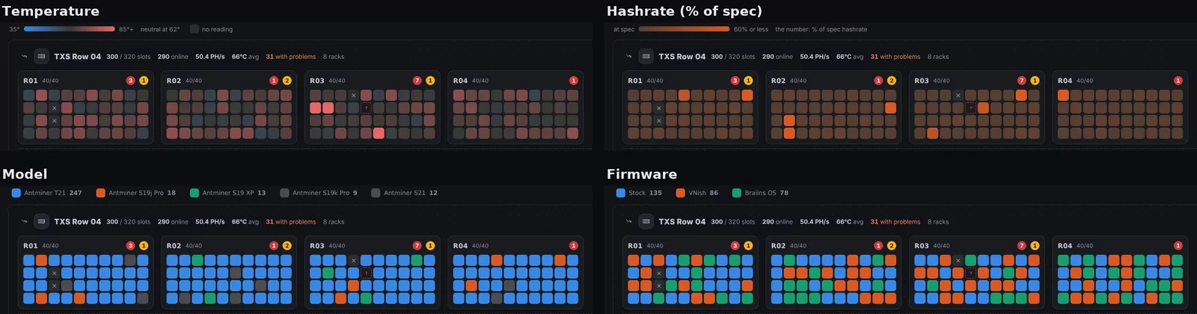
Task: Click '50.4 PH/s' stat in Hashrate panel
Action: (x=815, y=57)
